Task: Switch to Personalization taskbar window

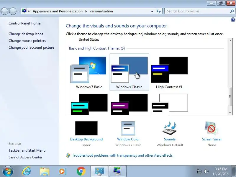Action: pos(117,171)
